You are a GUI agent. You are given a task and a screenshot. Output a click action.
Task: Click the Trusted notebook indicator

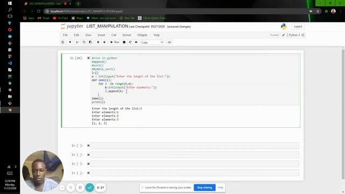point(274,35)
